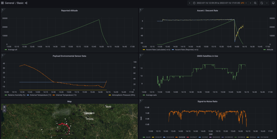Viewport: 277px width, 139px height.
Task: Refresh the dashboard
Action: (262, 3)
